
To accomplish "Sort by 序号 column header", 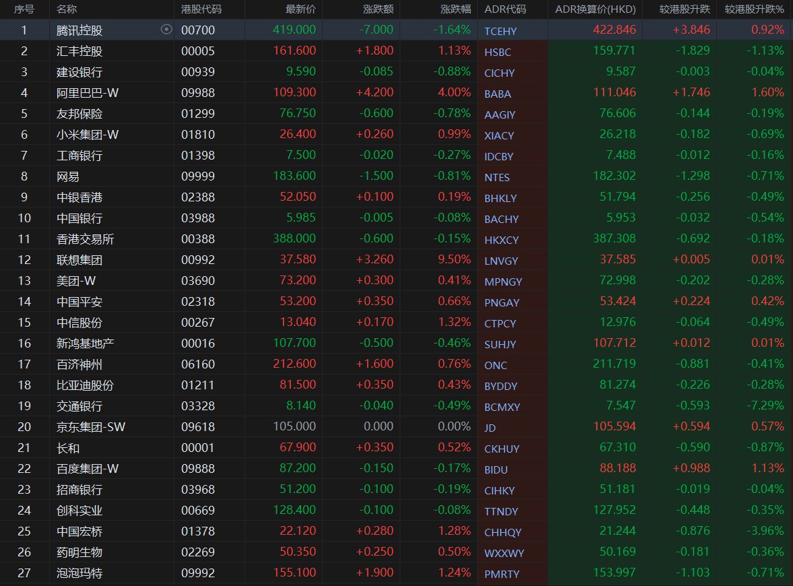I will [x=24, y=9].
